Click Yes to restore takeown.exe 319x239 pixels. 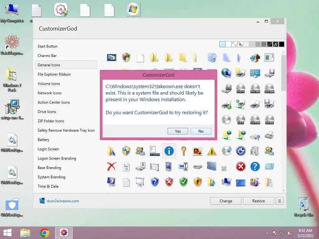coord(178,131)
